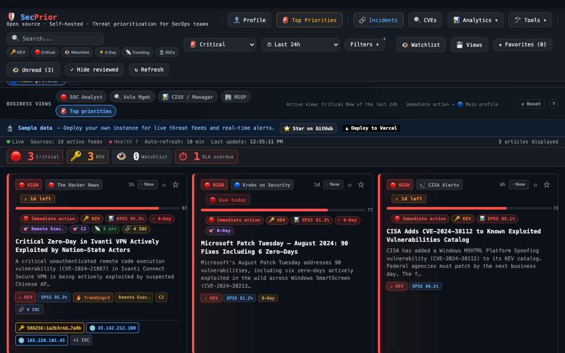
Task: Click the 3 Critical status counter icon
Action: tap(17, 156)
